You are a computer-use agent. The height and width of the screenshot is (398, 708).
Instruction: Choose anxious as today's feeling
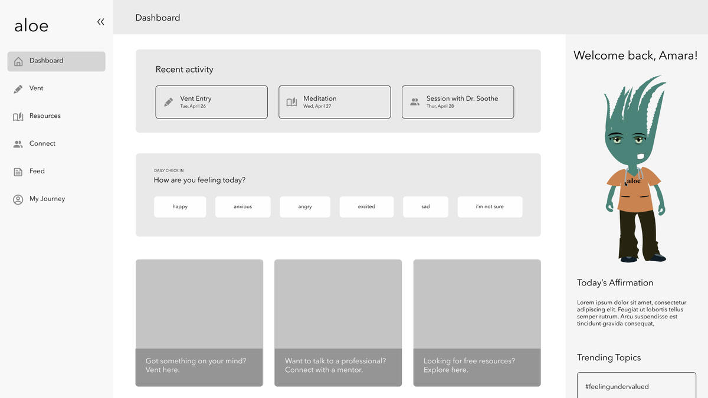coord(242,207)
